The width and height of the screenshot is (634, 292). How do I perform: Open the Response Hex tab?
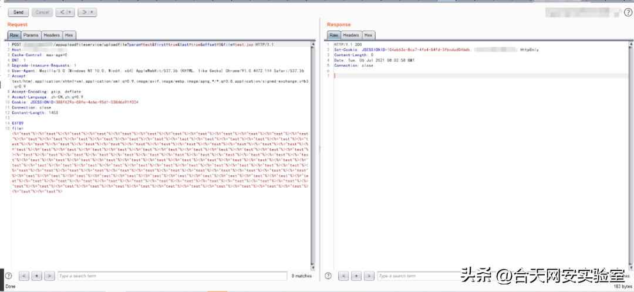tap(369, 35)
